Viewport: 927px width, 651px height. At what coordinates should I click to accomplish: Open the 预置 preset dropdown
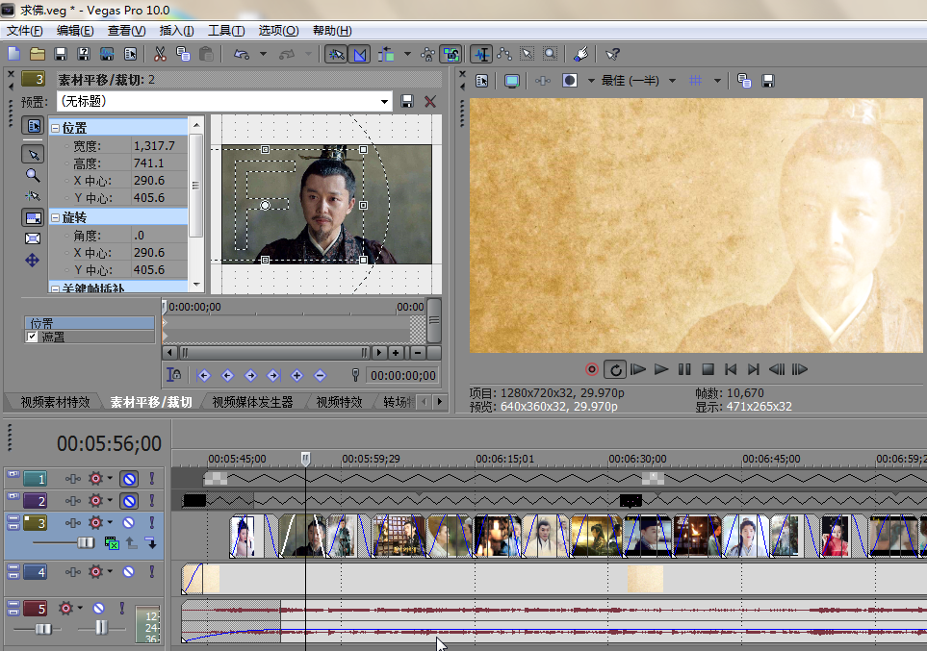(385, 102)
